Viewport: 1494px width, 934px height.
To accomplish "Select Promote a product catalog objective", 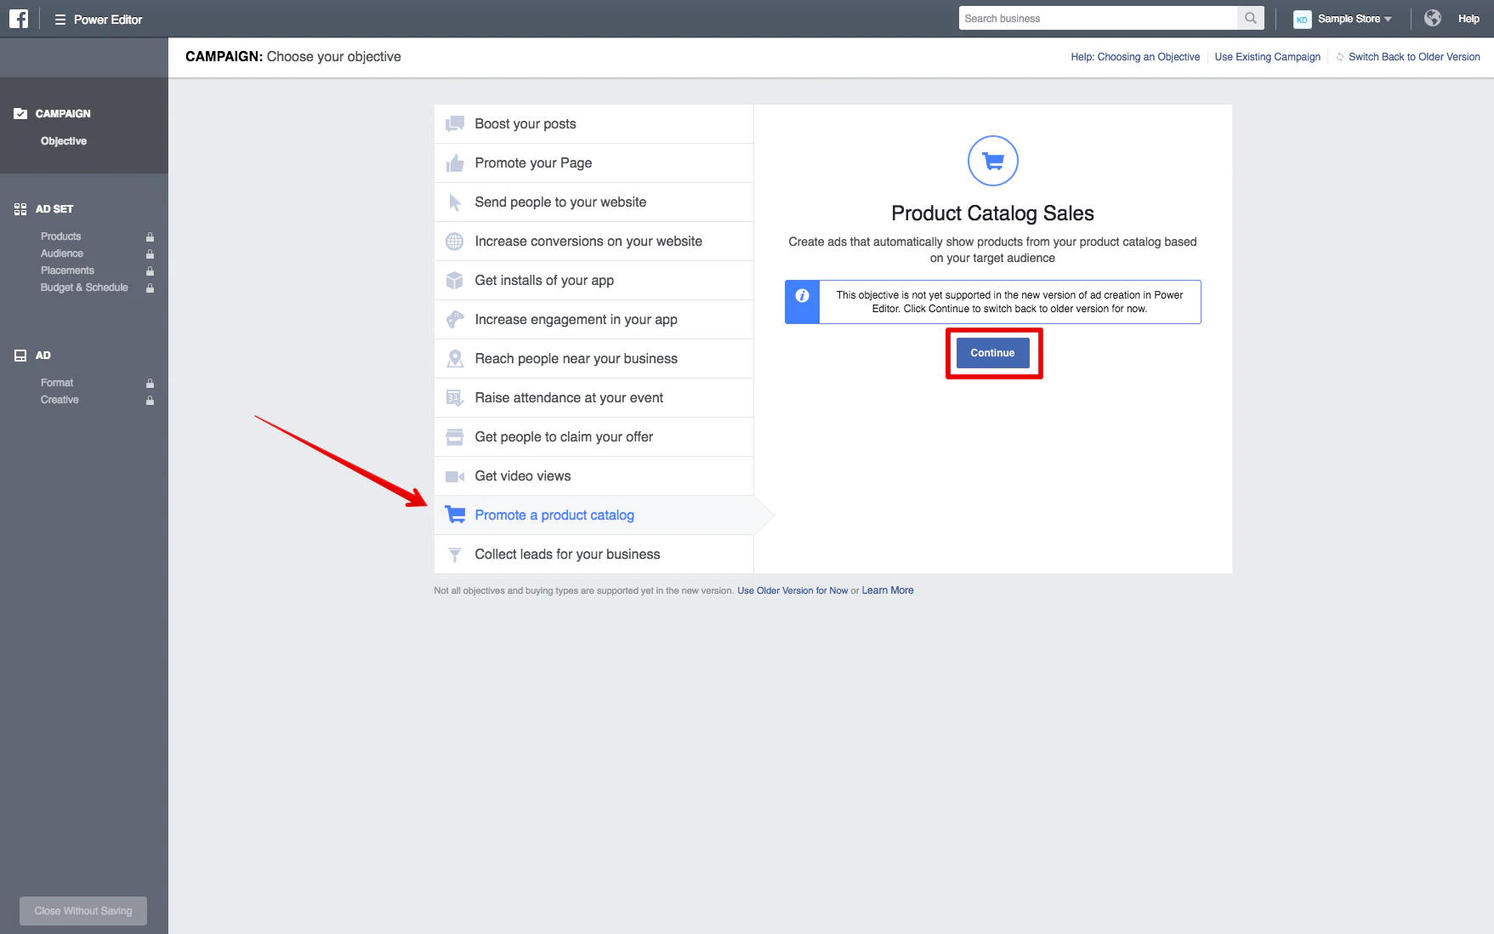I will tap(594, 515).
